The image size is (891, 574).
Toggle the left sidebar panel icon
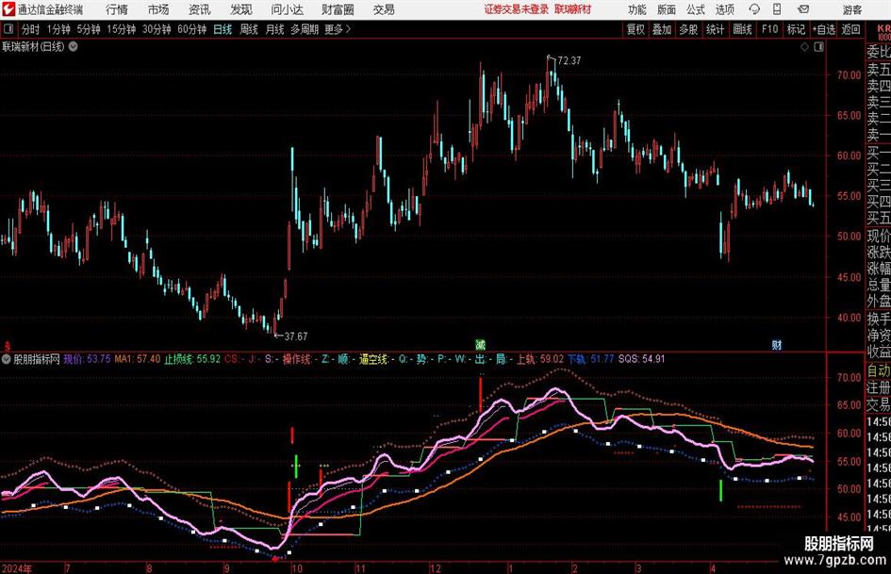click(x=8, y=29)
